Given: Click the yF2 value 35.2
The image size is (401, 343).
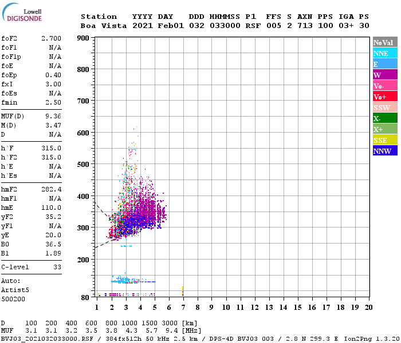Looking at the screenshot, I should 53,217.
